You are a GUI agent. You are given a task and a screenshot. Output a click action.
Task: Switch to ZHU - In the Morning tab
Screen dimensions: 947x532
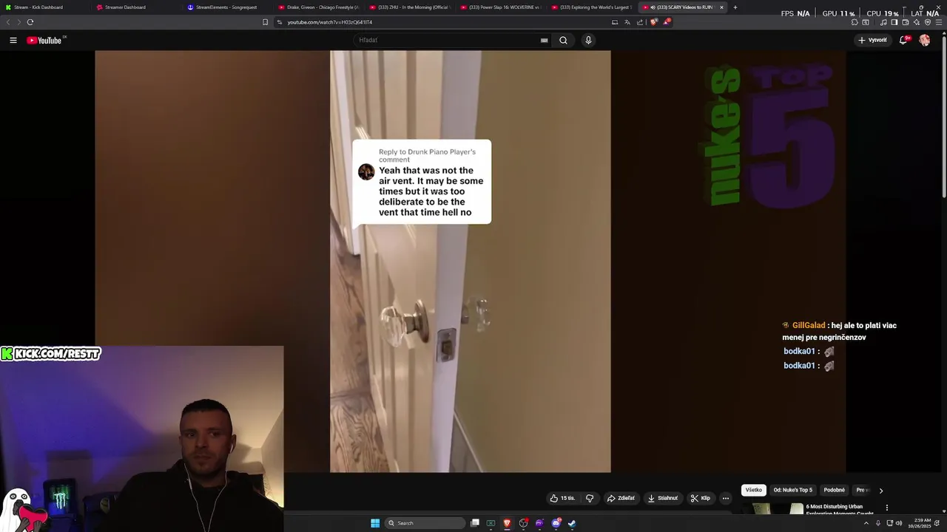pos(411,7)
